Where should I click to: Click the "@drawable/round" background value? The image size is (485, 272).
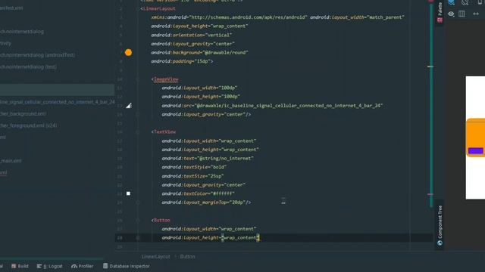226,53
